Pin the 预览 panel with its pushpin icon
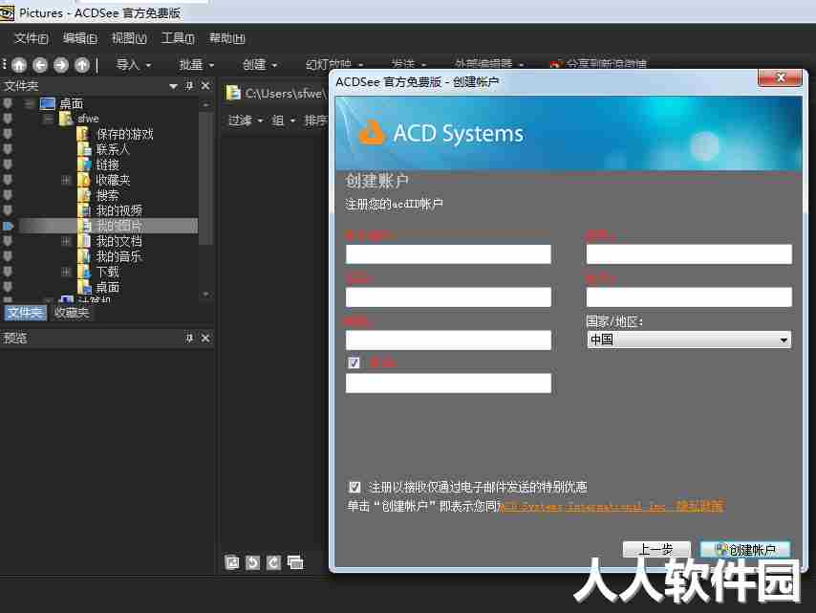The height and width of the screenshot is (613, 816). coord(189,338)
